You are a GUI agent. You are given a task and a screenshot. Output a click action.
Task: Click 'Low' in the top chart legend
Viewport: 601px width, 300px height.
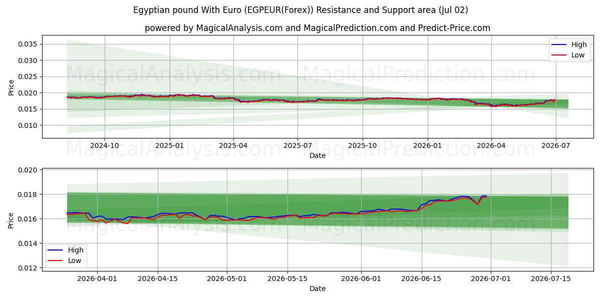pyautogui.click(x=578, y=55)
